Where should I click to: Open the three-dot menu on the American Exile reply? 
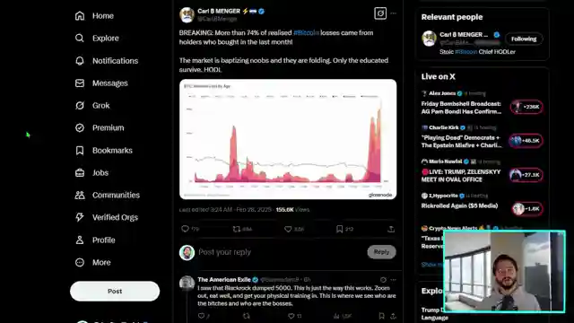click(x=394, y=280)
